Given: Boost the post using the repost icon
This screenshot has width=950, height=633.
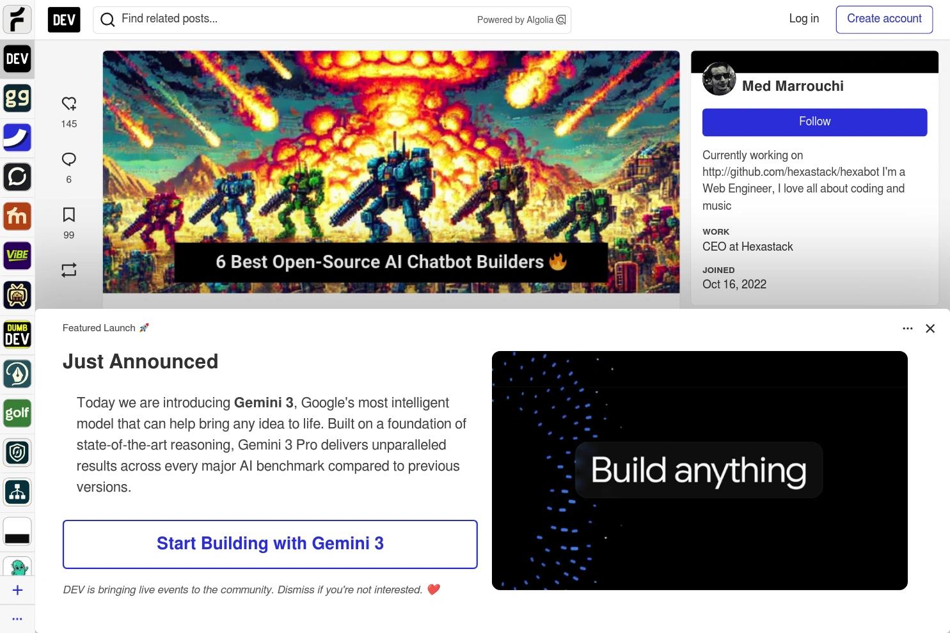Looking at the screenshot, I should pyautogui.click(x=68, y=270).
